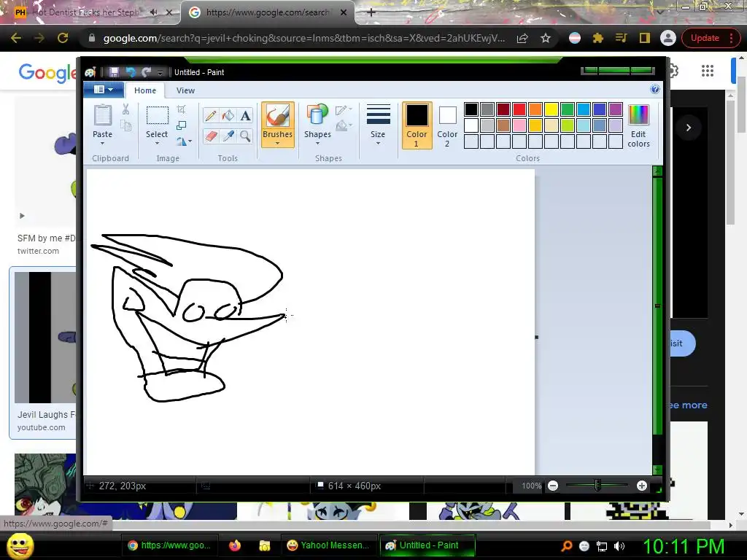Click the youtube.com source link

coord(41,427)
